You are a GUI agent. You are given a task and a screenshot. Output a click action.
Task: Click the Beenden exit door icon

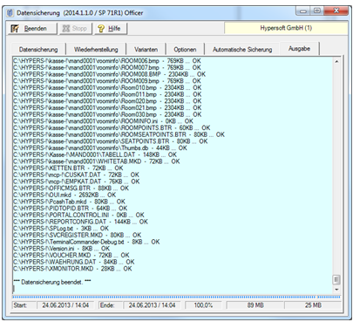tap(15, 29)
